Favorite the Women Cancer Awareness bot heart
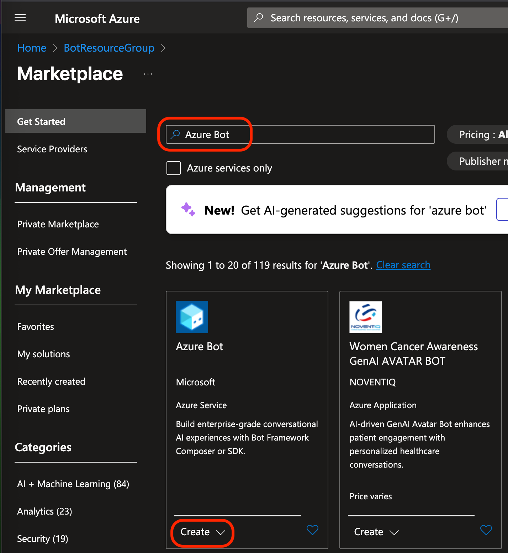508x553 pixels. 486,530
